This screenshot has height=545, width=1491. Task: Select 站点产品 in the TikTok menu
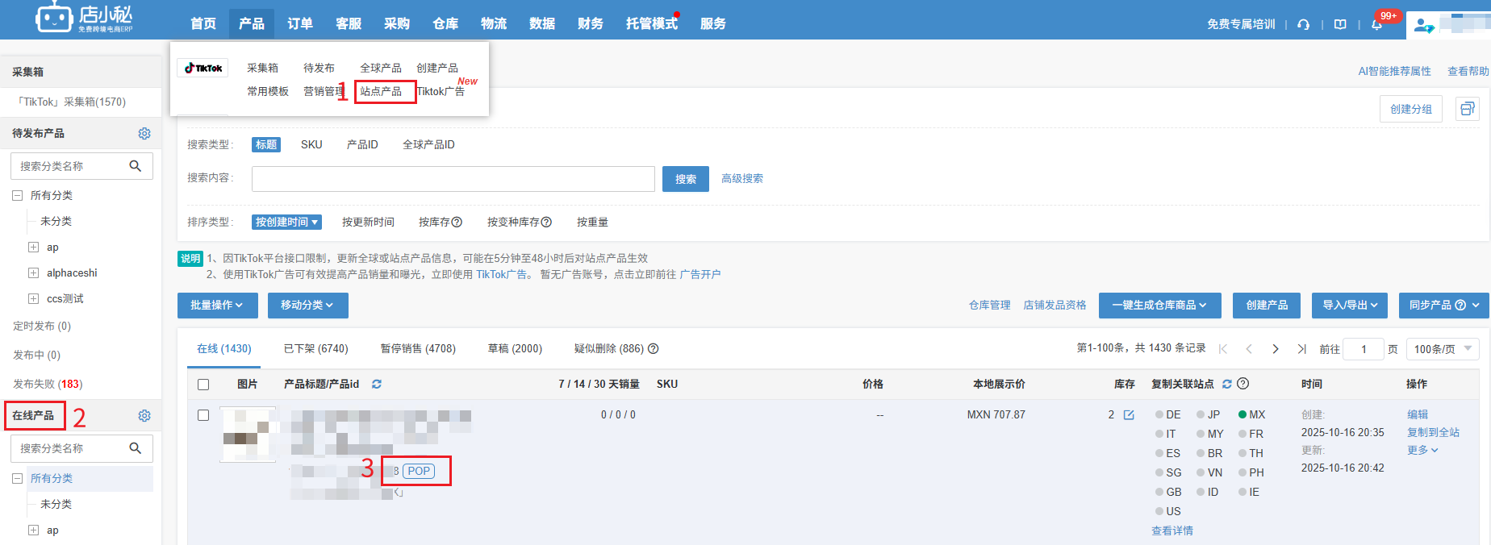381,91
